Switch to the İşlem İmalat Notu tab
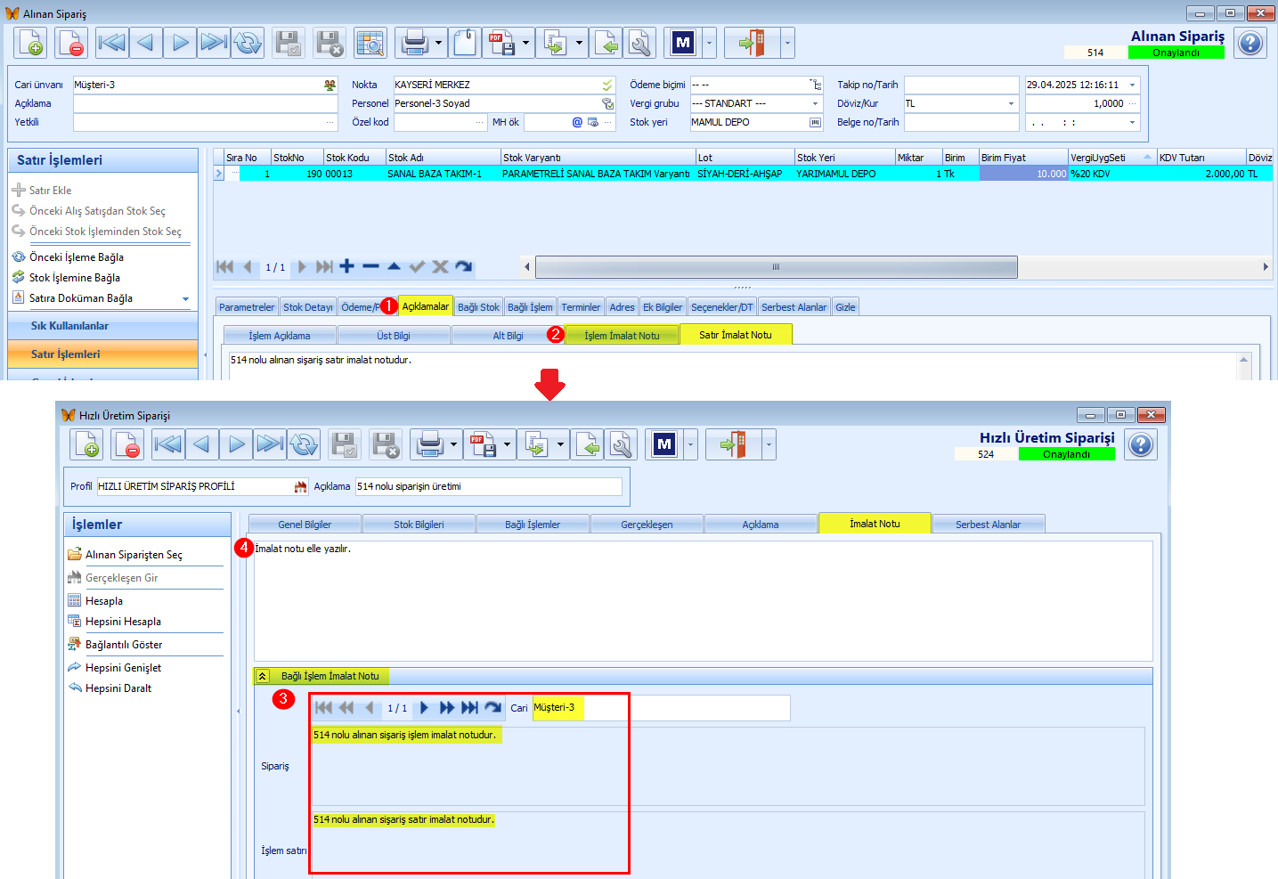This screenshot has height=879, width=1278. pos(622,336)
